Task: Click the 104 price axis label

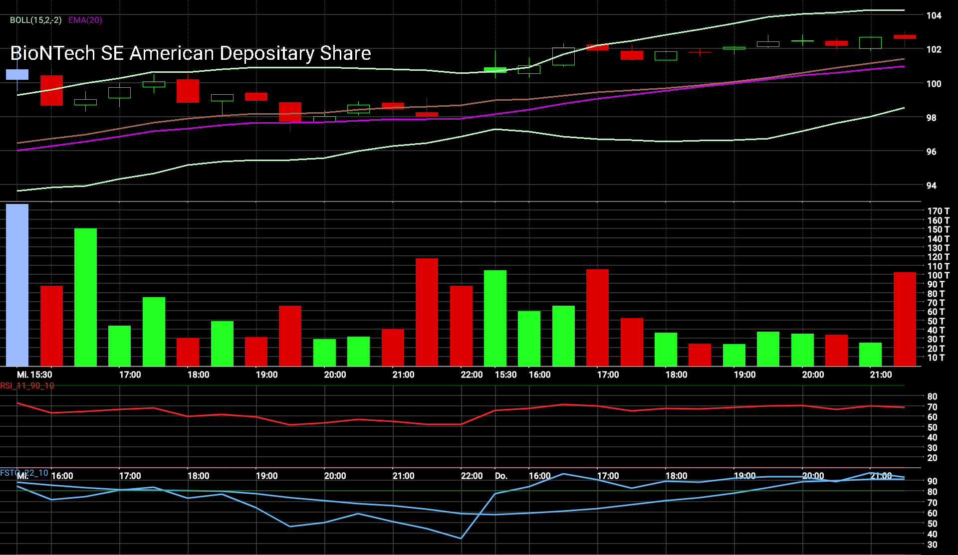Action: (934, 15)
